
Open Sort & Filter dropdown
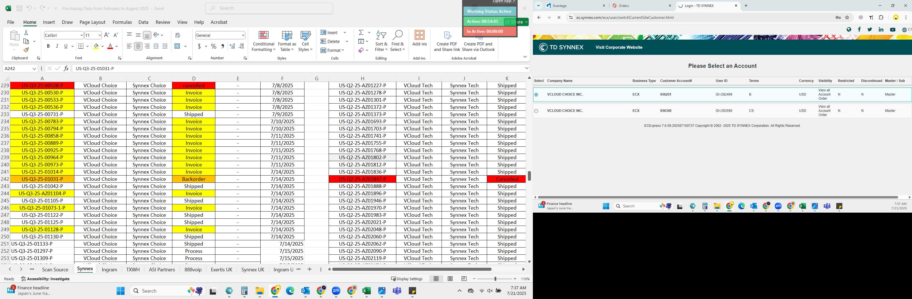381,41
